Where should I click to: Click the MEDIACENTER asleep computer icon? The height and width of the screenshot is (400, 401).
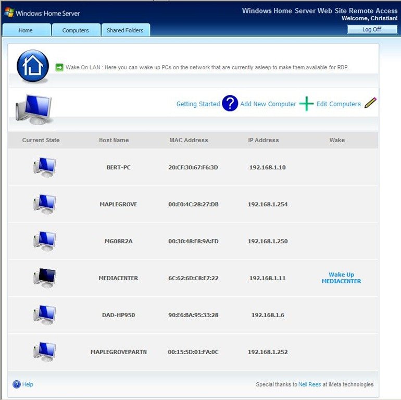(x=45, y=278)
